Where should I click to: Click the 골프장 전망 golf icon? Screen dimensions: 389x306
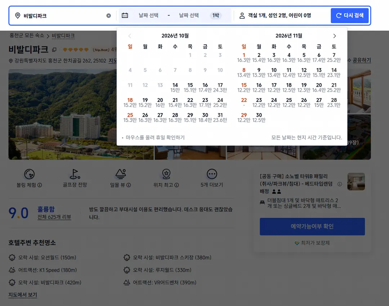point(75,174)
